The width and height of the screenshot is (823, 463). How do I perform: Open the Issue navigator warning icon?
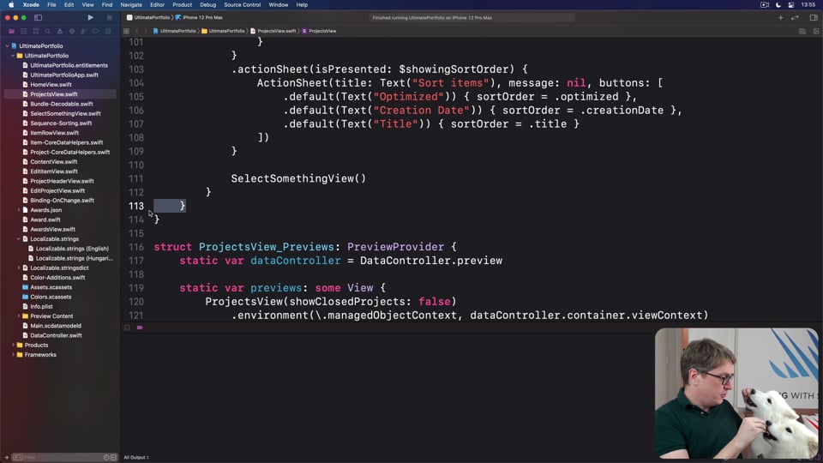pos(60,31)
